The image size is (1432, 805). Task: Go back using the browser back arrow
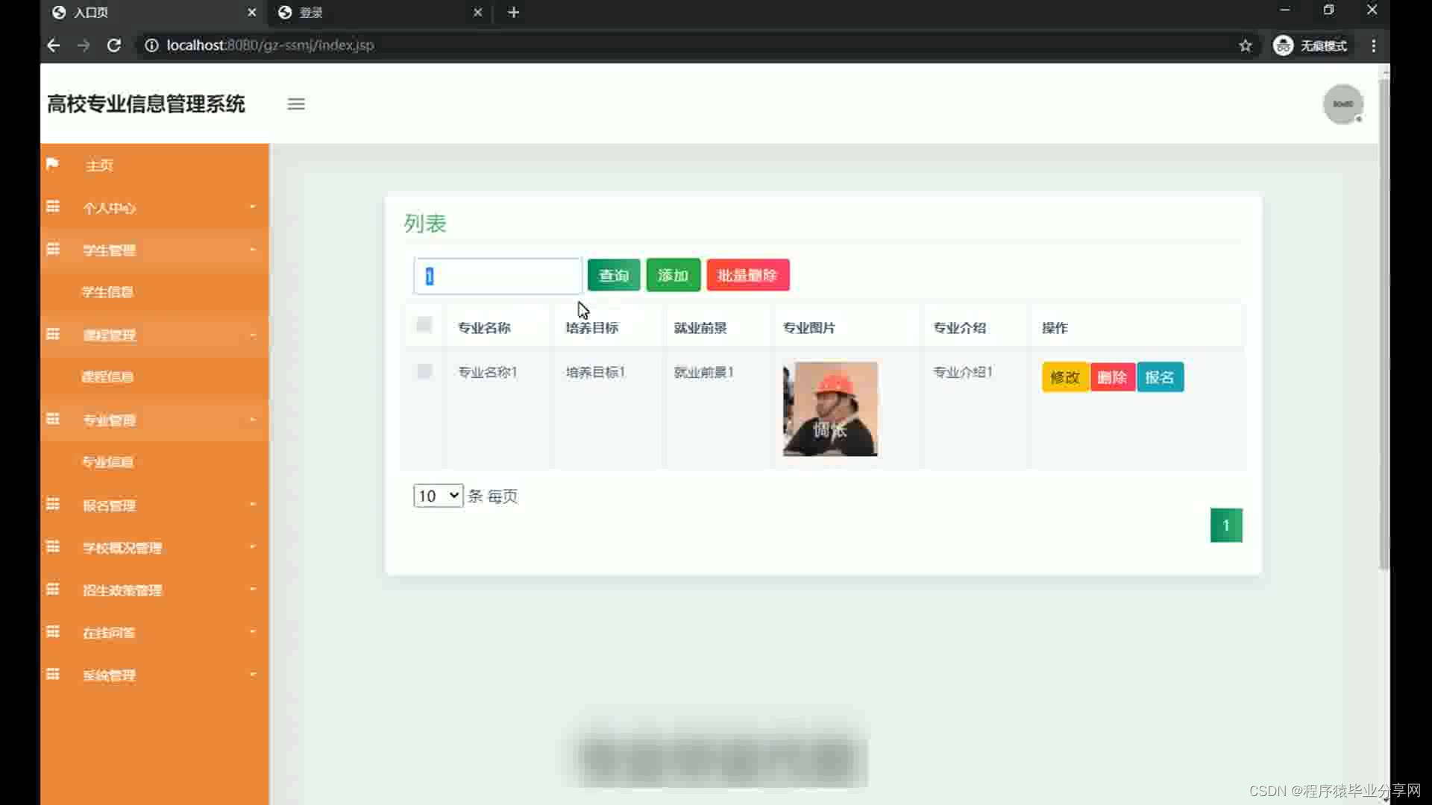click(53, 45)
